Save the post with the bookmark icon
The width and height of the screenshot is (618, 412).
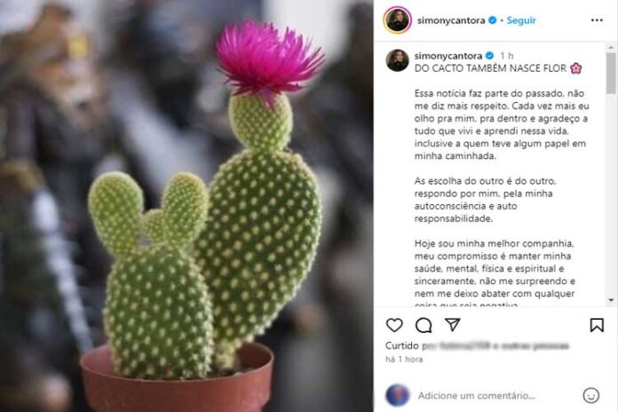point(597,325)
